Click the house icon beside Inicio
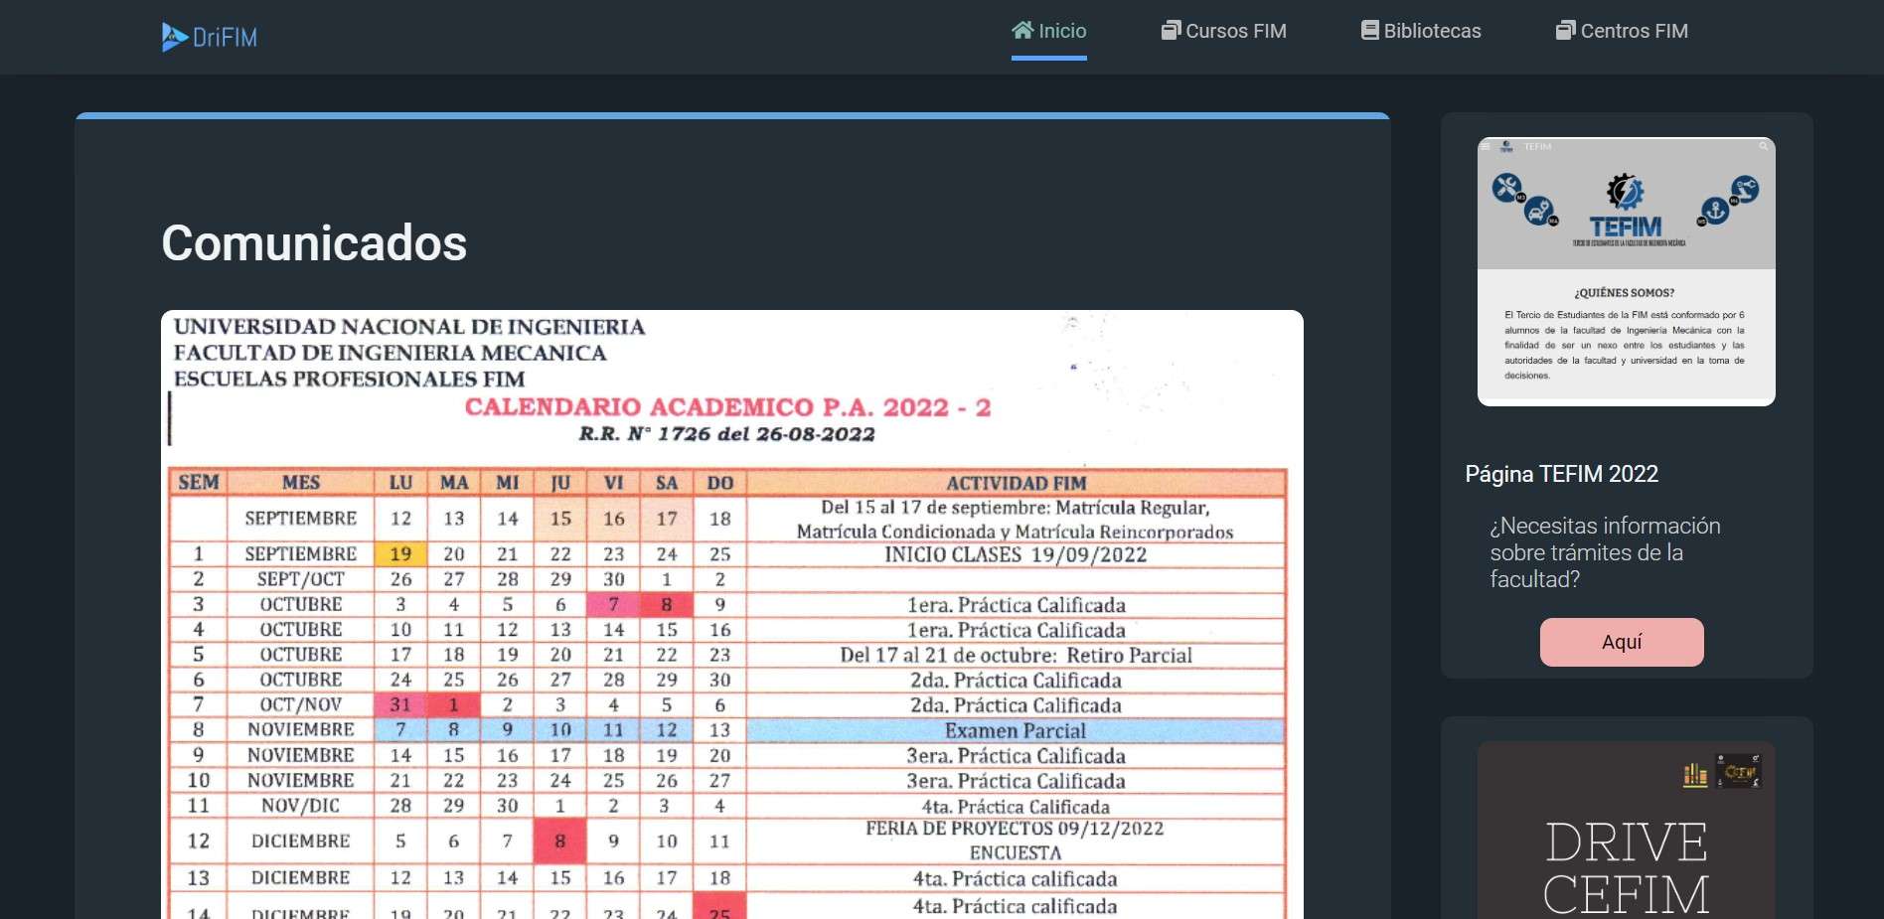The image size is (1884, 919). tap(1022, 31)
